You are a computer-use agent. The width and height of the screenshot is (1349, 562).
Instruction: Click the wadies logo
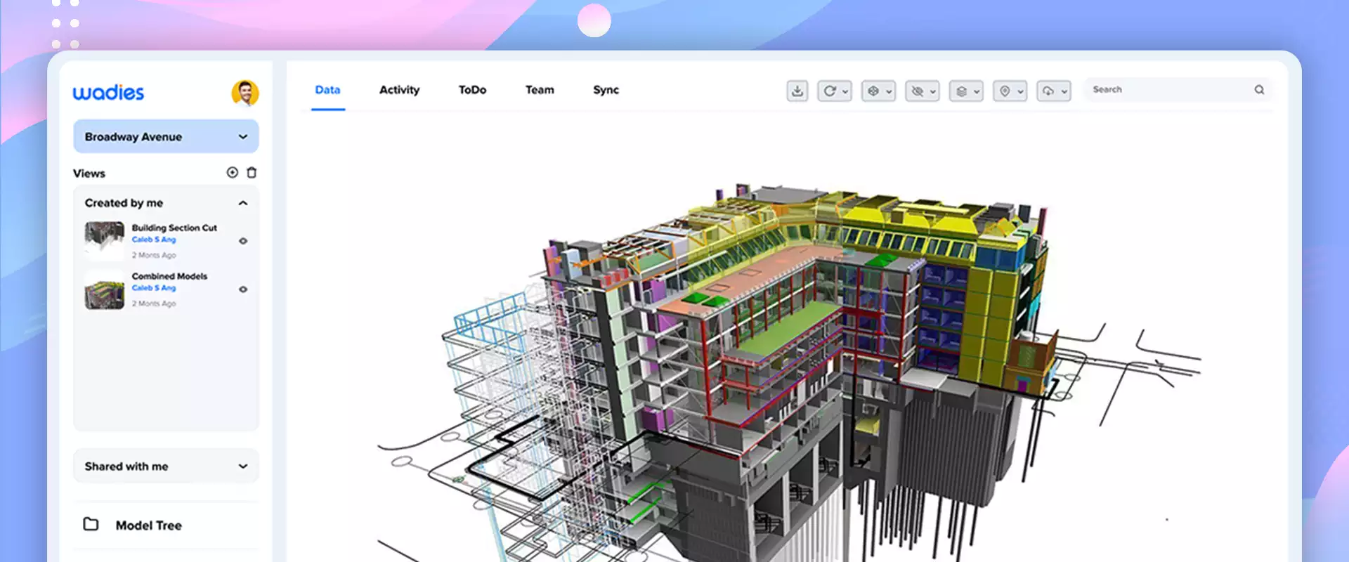[108, 93]
